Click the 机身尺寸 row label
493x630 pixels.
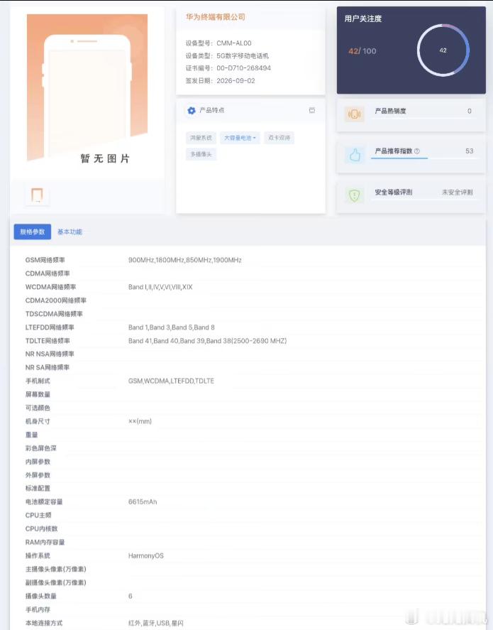[38, 421]
